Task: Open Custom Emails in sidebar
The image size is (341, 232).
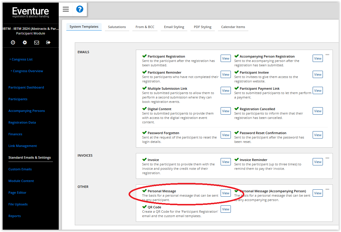Action: (20, 169)
